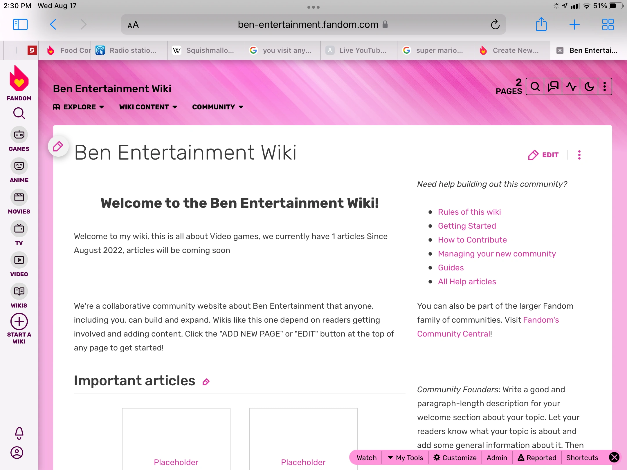The image size is (627, 470).
Task: Open the user profile avatar icon
Action: pos(17,453)
